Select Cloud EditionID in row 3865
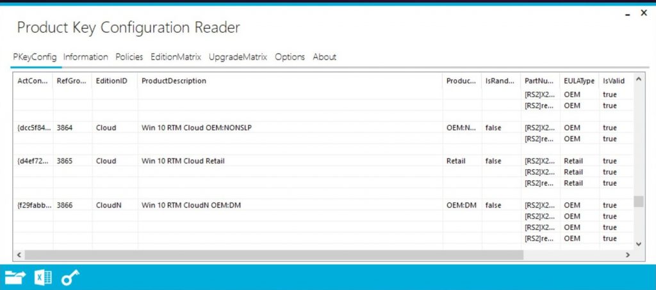Screen dimensions: 656x290 (x=115, y=161)
